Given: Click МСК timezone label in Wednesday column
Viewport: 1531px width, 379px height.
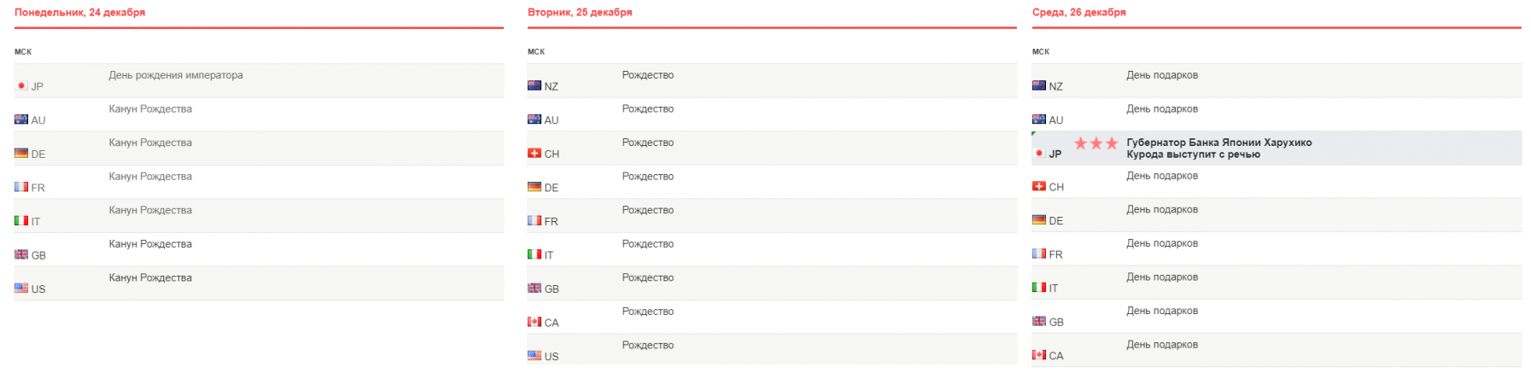Looking at the screenshot, I should (1040, 52).
